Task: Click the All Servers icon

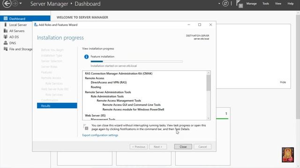Action: pyautogui.click(x=6, y=31)
